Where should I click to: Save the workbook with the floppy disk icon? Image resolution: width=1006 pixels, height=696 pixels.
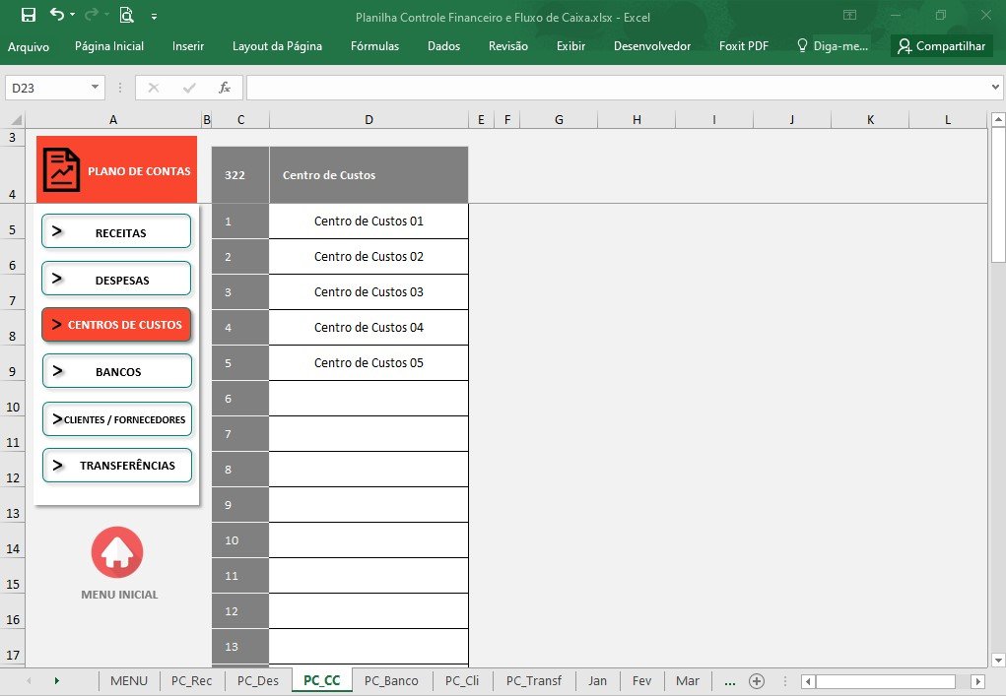click(29, 15)
